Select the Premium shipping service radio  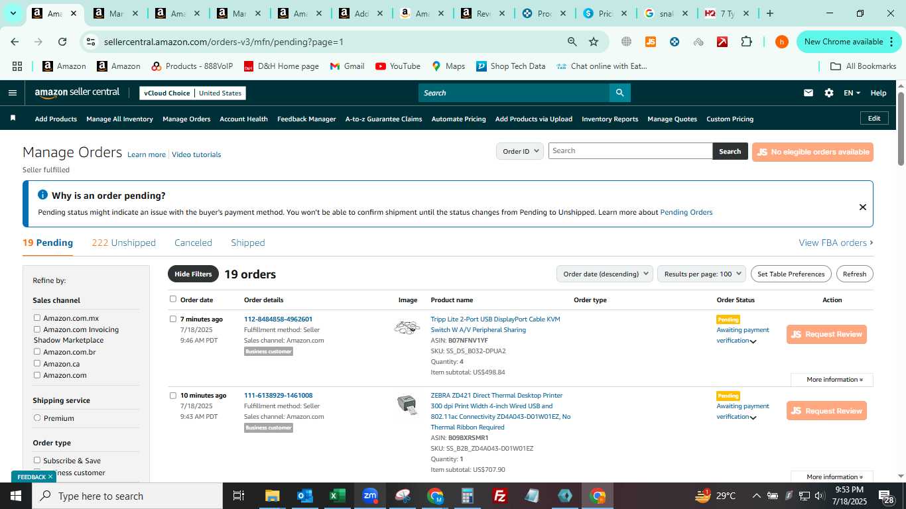[37, 418]
